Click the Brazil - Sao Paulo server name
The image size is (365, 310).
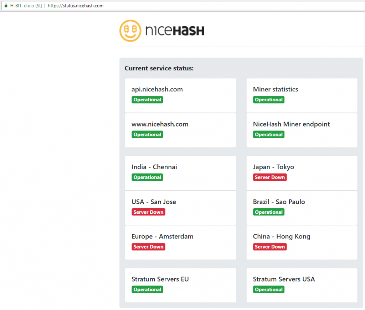(279, 202)
